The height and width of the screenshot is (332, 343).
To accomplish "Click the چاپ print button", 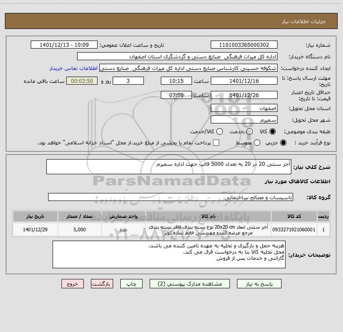I will (x=131, y=284).
